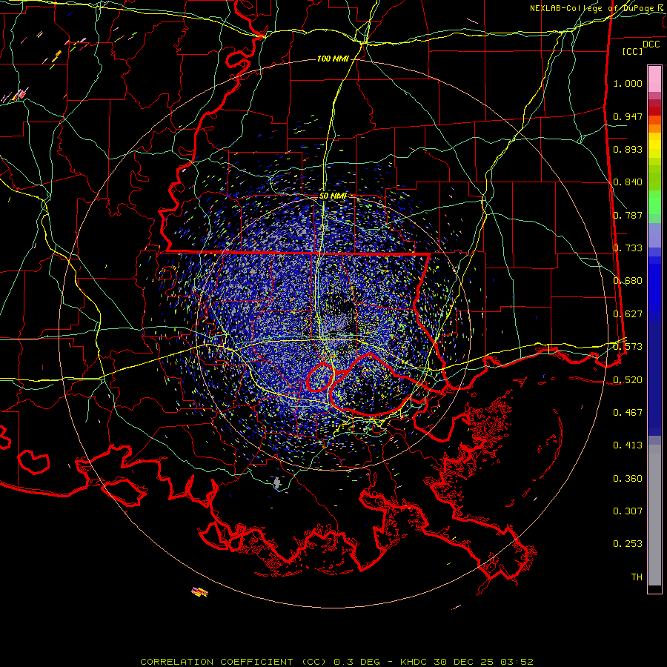The width and height of the screenshot is (667, 667).
Task: Select the 0.680 legend value
Action: [628, 281]
